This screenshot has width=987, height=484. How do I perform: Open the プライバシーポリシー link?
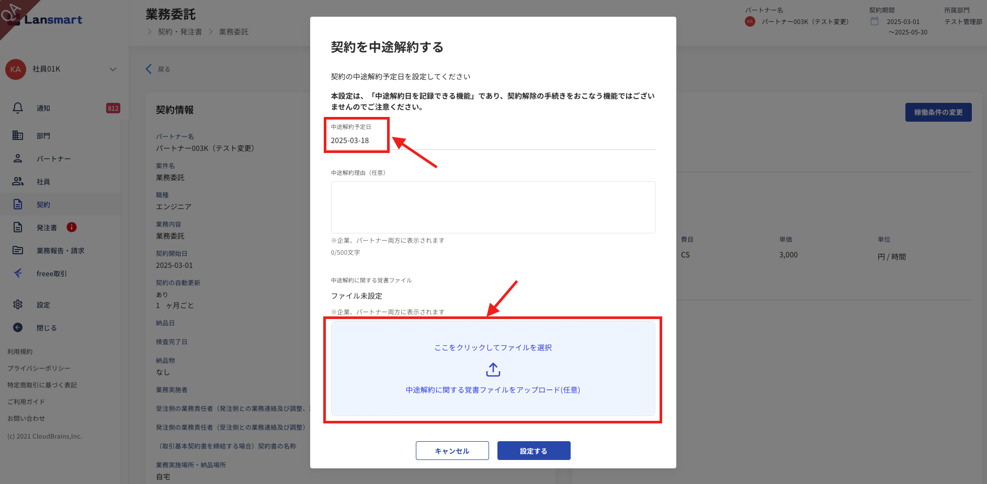pos(39,368)
